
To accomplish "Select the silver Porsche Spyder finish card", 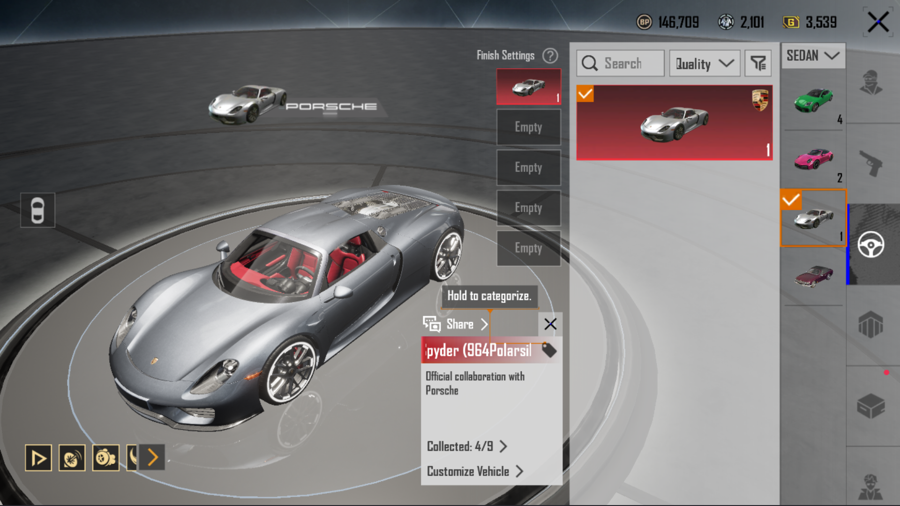I will (675, 123).
